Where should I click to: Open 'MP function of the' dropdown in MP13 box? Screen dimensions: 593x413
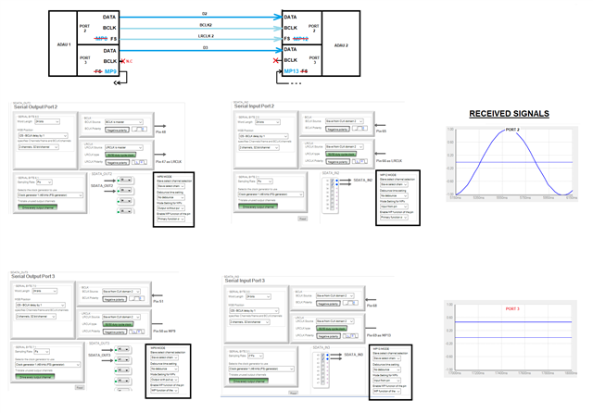click(x=387, y=392)
